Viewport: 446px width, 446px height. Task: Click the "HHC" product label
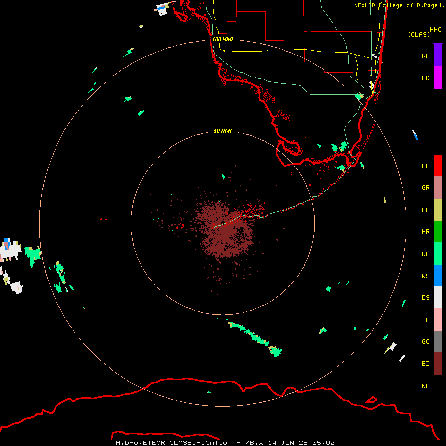click(x=436, y=30)
